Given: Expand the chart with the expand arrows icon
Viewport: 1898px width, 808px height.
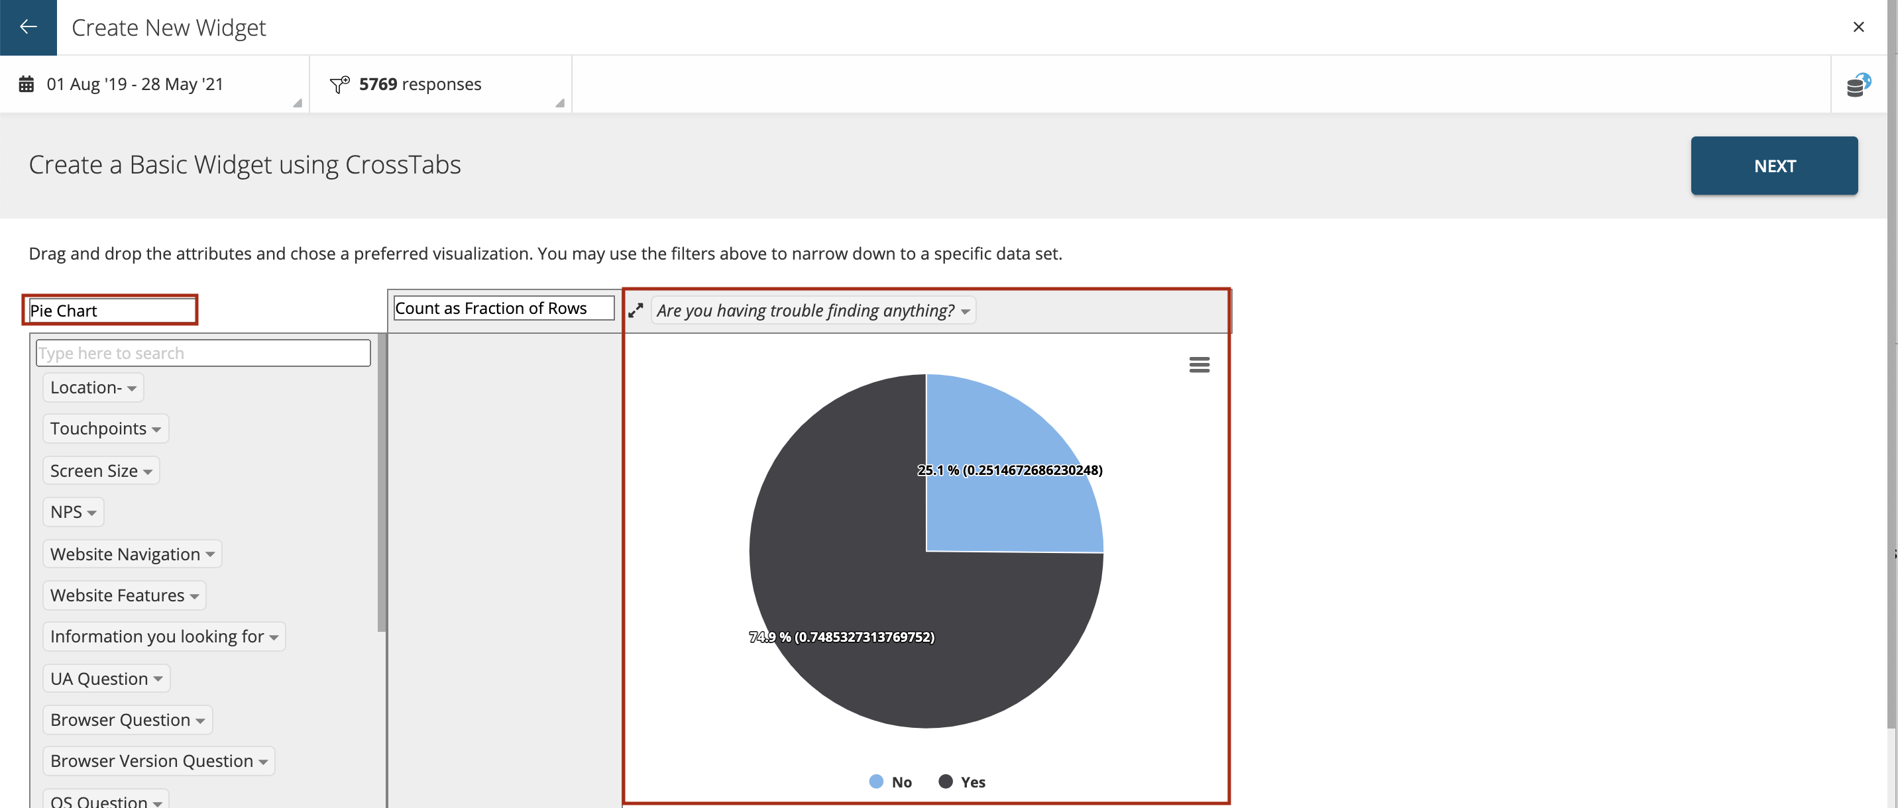Looking at the screenshot, I should click(x=636, y=310).
